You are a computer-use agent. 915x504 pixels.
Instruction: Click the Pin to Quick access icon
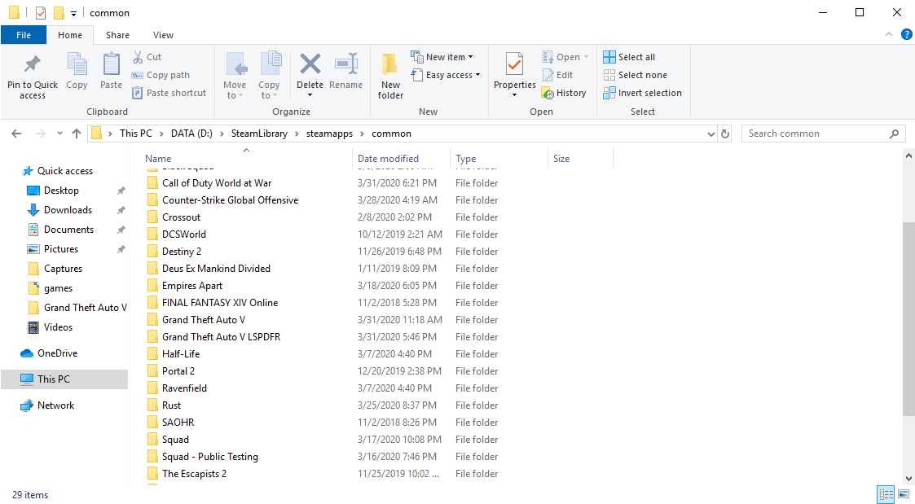coord(33,65)
